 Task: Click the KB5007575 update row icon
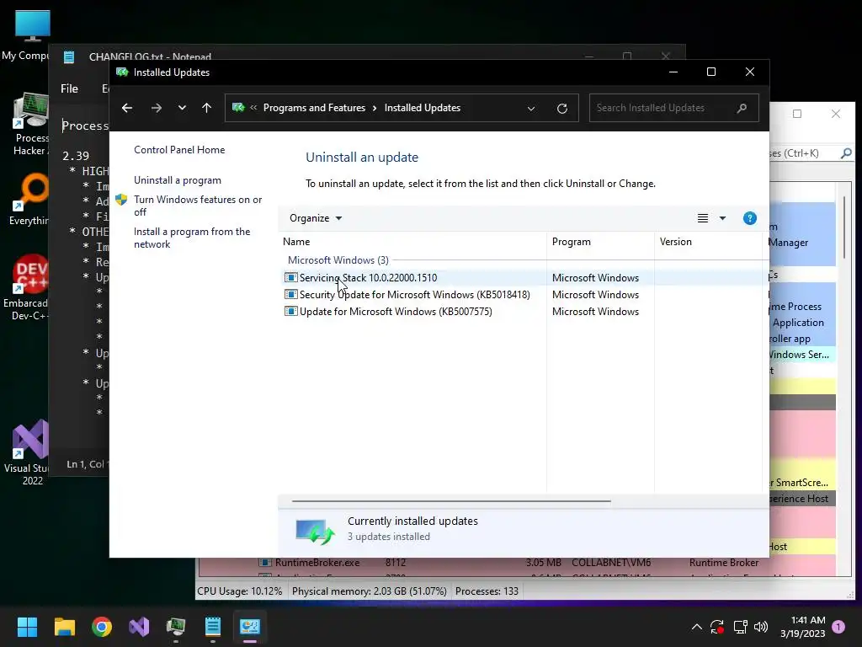(290, 311)
